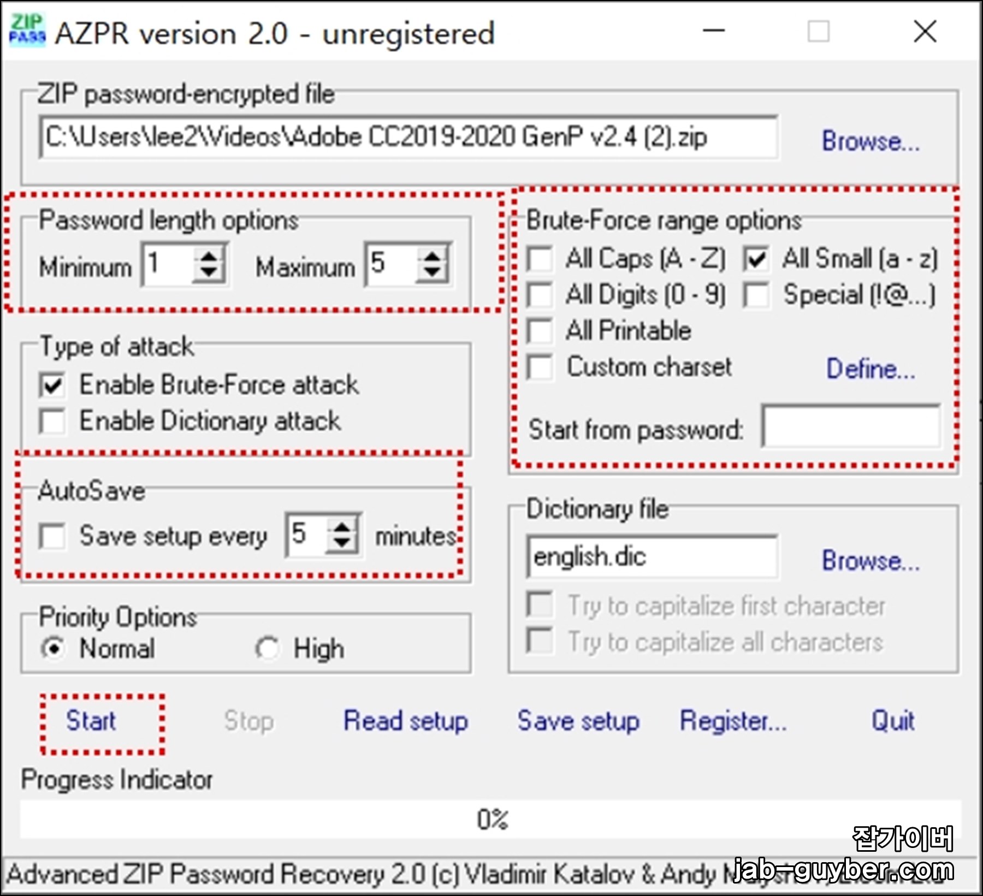Viewport: 983px width, 896px height.
Task: Quit the AZPR application
Action: (x=893, y=721)
